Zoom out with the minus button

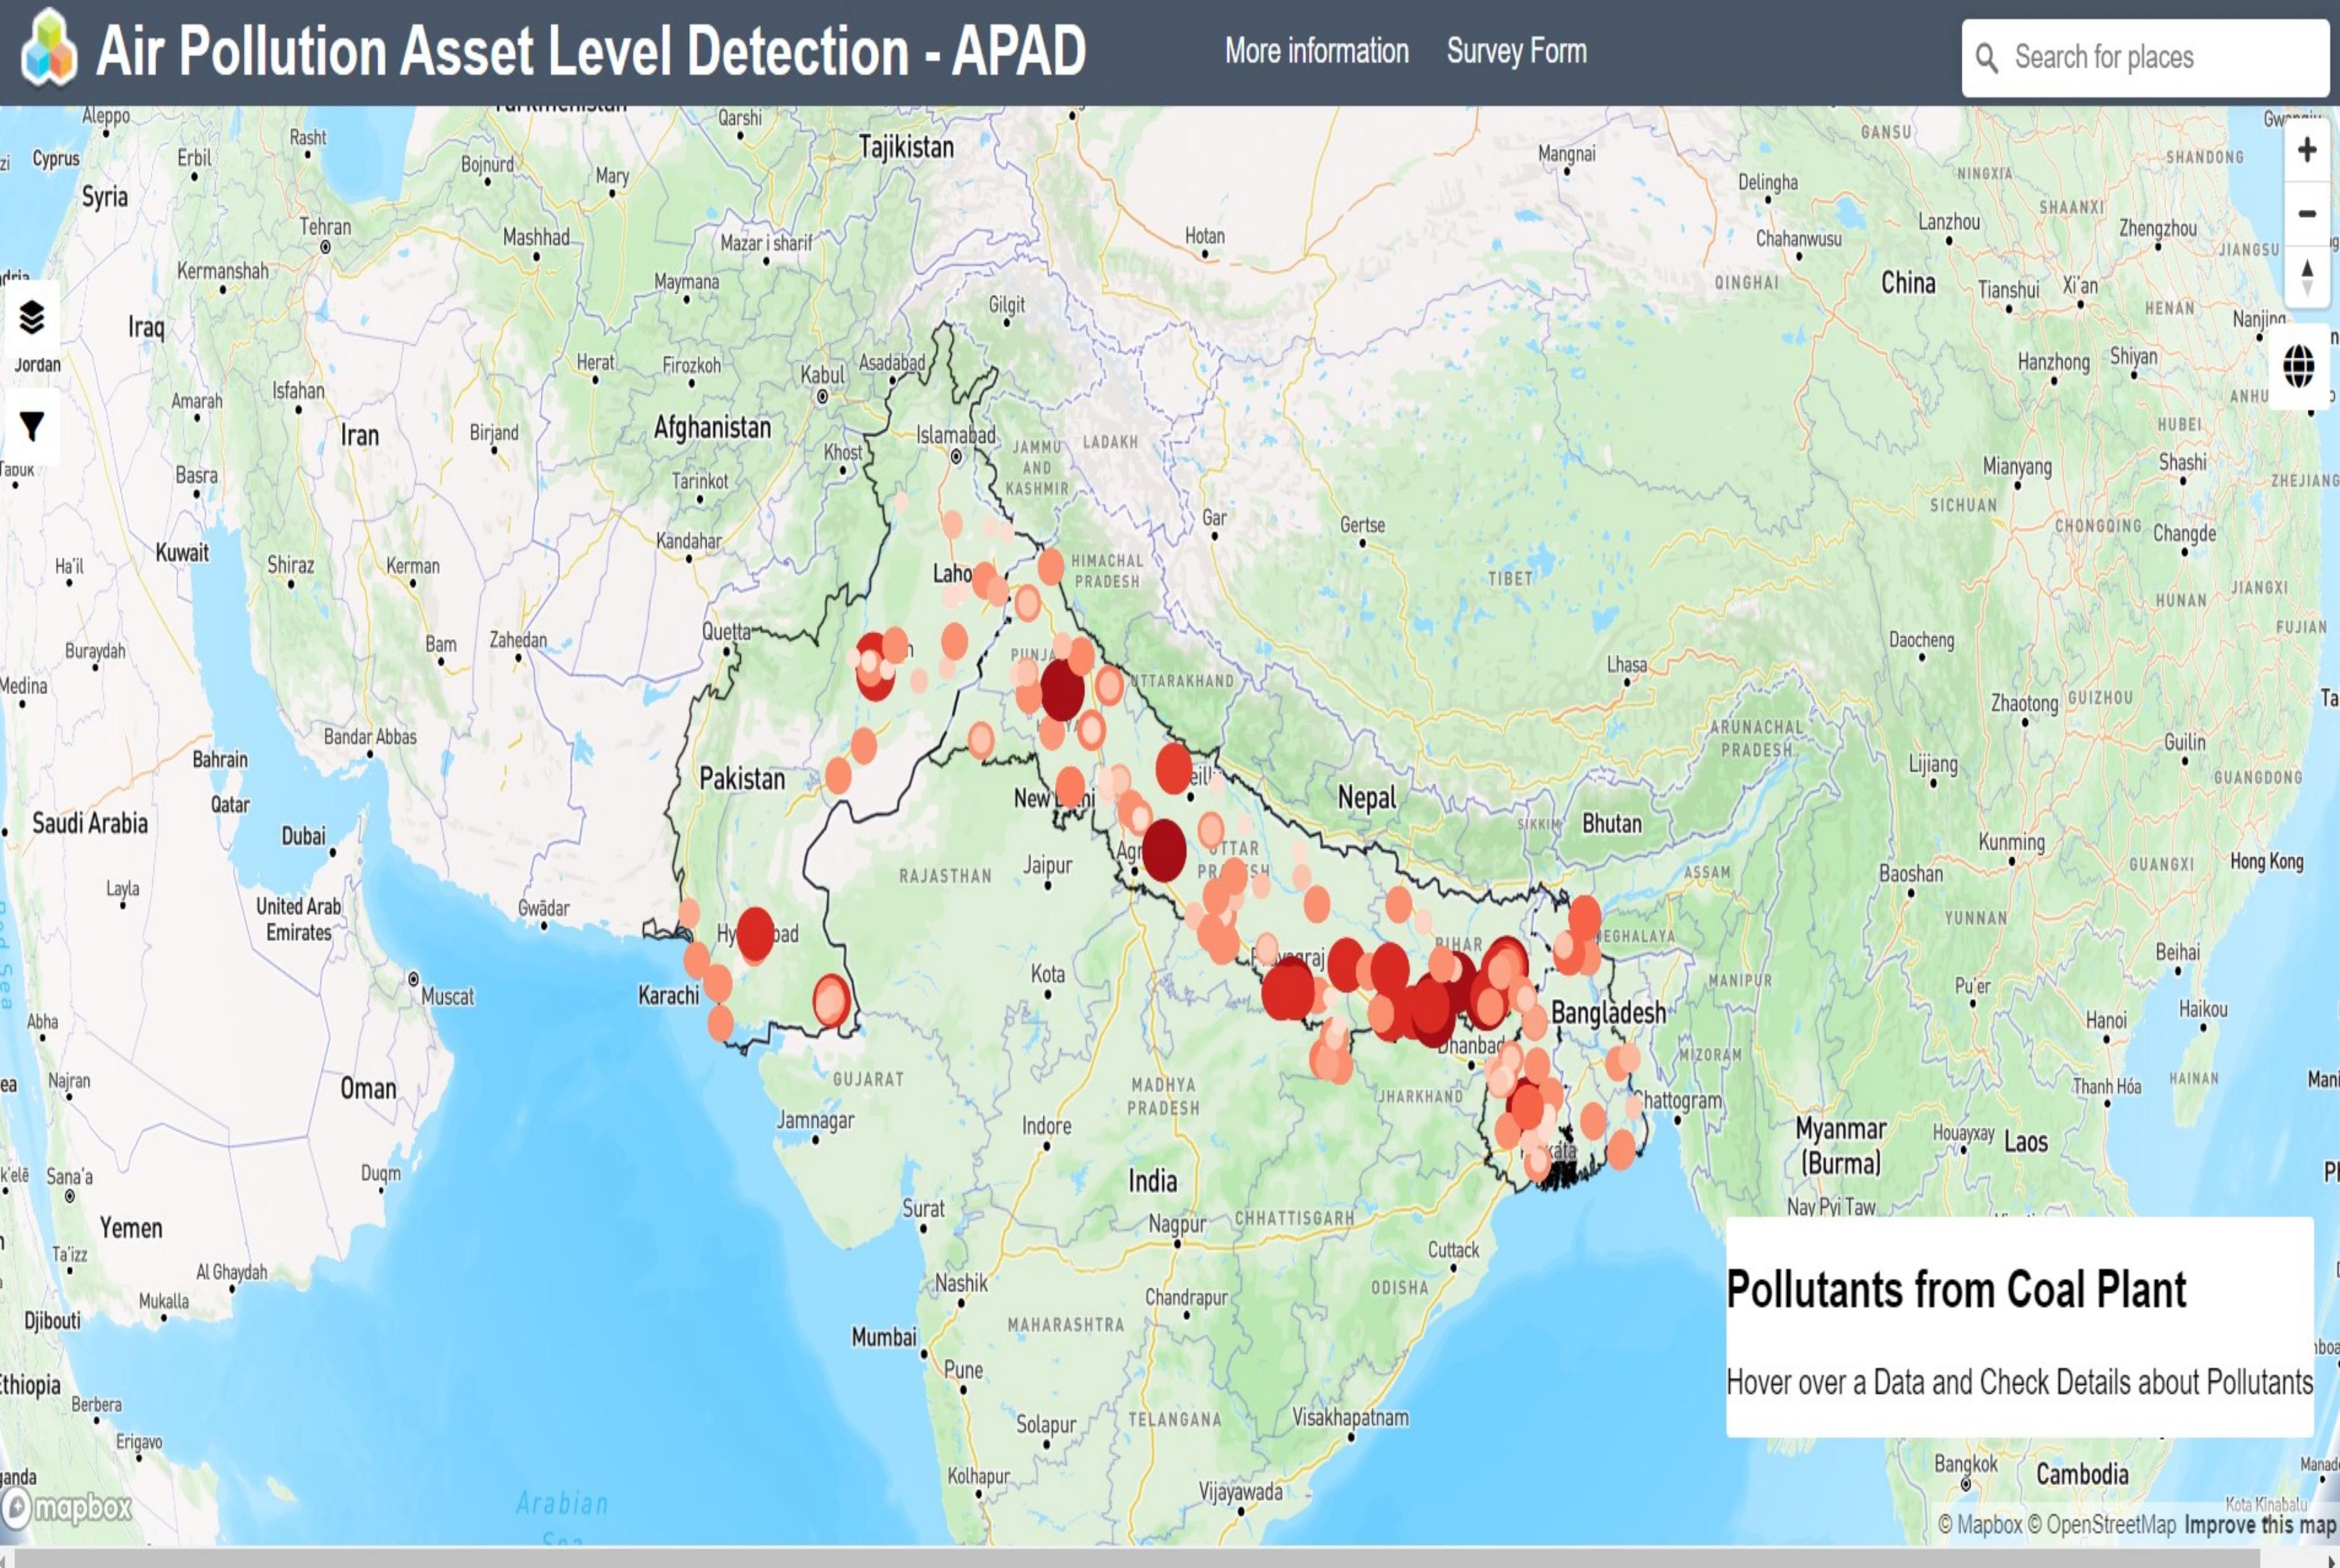coord(2307,214)
